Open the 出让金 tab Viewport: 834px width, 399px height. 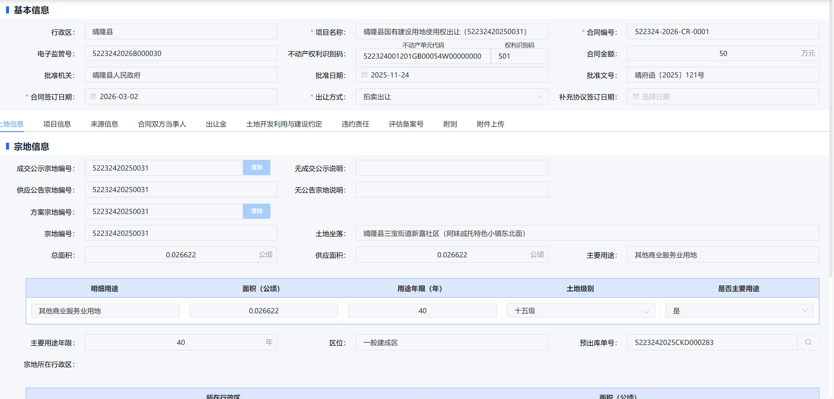(x=216, y=124)
